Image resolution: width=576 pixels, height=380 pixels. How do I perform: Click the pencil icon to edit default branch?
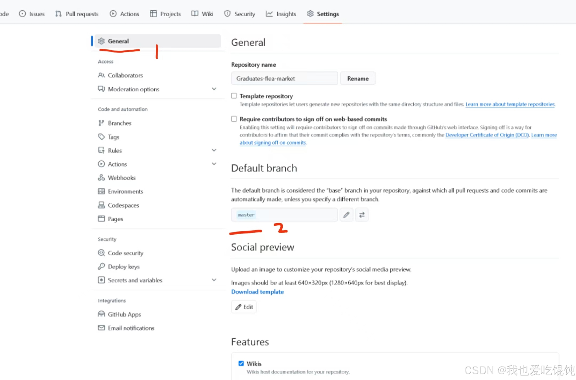346,215
